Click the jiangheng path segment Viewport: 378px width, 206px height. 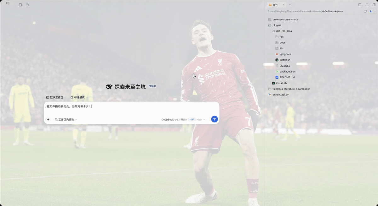tap(281, 11)
